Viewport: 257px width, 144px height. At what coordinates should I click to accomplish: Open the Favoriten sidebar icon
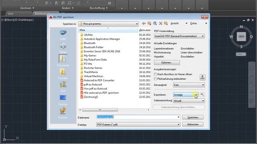63,74
